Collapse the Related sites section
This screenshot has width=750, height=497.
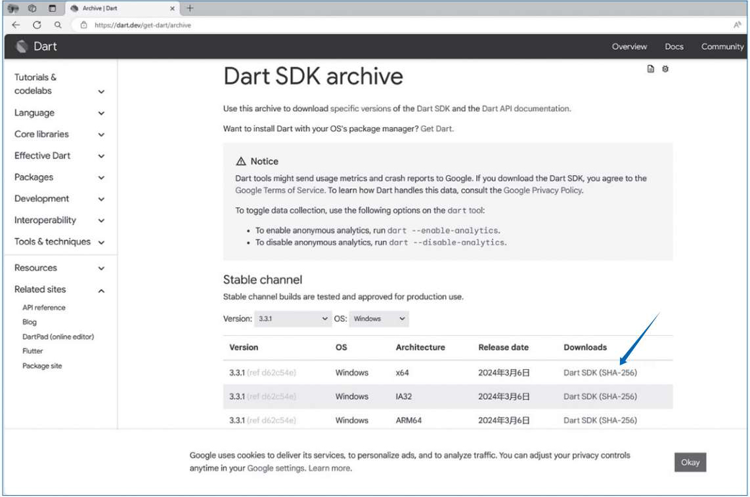pos(101,290)
